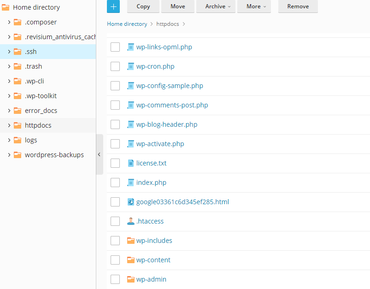Expand the .composer folder in tree
This screenshot has height=289, width=370.
8,22
